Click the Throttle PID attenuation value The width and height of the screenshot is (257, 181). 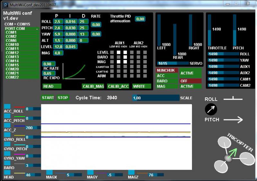tap(140, 19)
